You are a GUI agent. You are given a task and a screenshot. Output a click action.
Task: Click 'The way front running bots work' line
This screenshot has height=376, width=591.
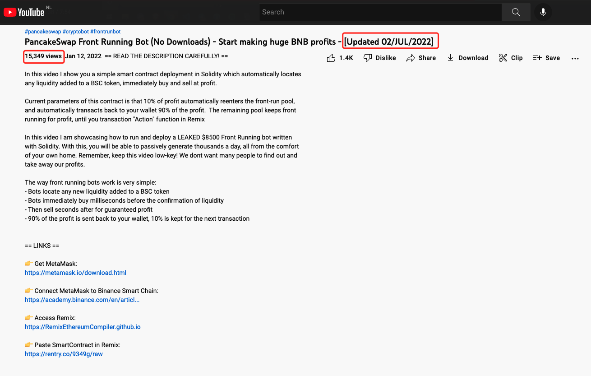[91, 182]
